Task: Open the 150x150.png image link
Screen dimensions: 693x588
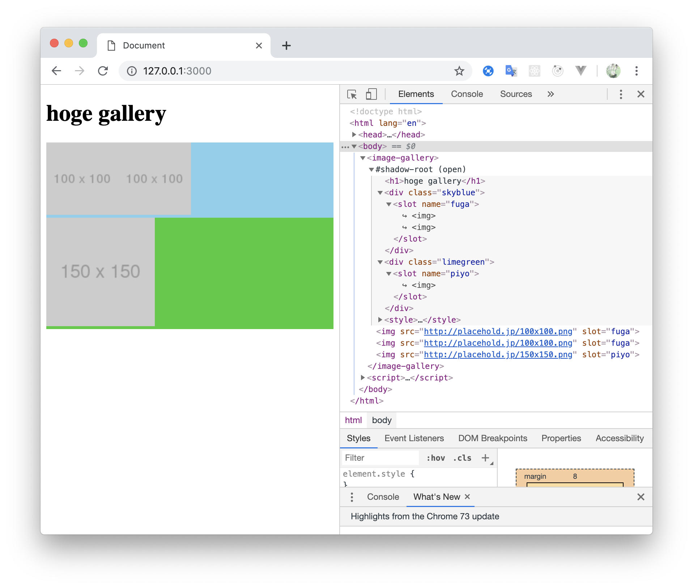Action: pos(497,355)
